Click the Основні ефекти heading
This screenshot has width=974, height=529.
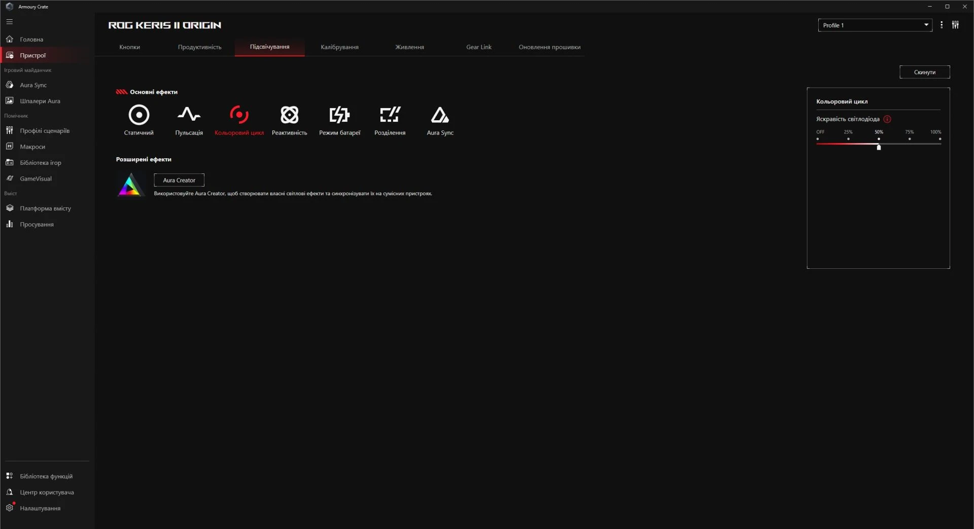154,92
